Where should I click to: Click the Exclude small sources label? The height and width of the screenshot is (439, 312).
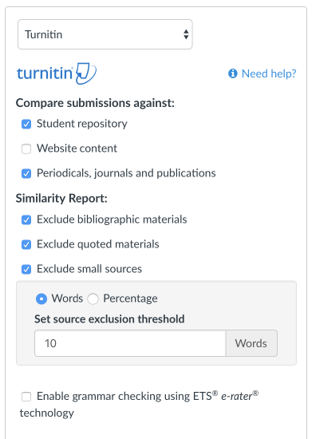89,269
